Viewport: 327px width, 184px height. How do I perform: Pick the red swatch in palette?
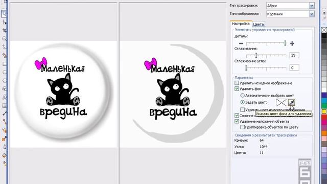pyautogui.click(x=324, y=117)
